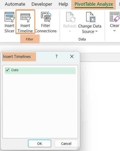Close the Insert Timelines dialog
Screen dimensions: 120x151
point(72,56)
